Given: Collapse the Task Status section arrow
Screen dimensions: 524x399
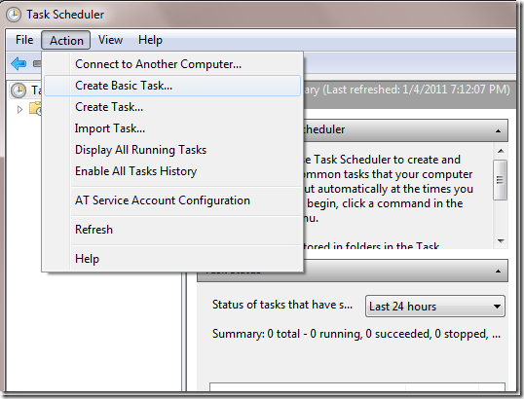Looking at the screenshot, I should tap(498, 272).
